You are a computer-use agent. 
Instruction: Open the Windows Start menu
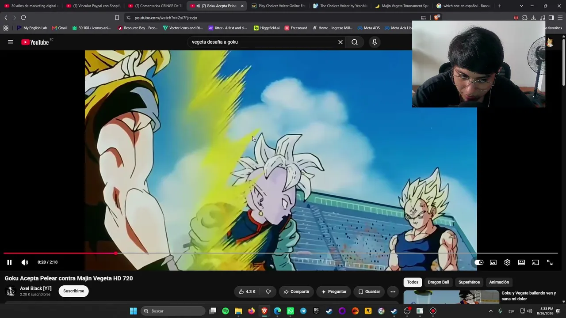pos(133,311)
